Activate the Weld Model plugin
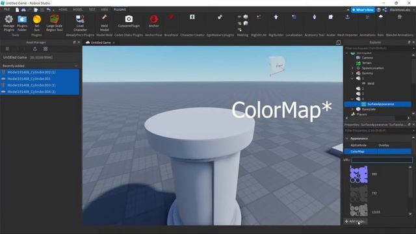Screen dimensions: 416x234 tap(104, 23)
